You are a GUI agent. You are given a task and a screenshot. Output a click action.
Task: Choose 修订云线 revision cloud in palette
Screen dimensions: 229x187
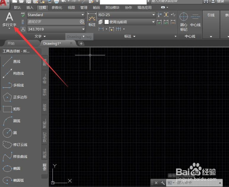click(x=15, y=145)
